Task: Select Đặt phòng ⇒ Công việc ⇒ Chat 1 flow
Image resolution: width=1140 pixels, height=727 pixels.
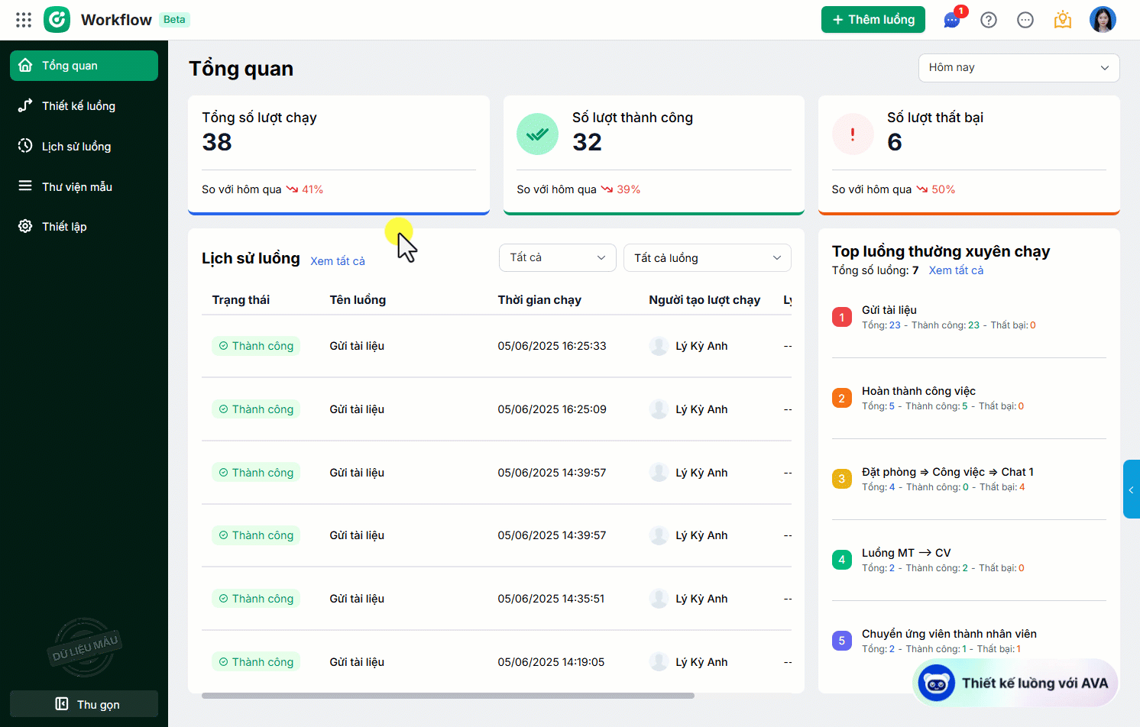Action: (947, 472)
